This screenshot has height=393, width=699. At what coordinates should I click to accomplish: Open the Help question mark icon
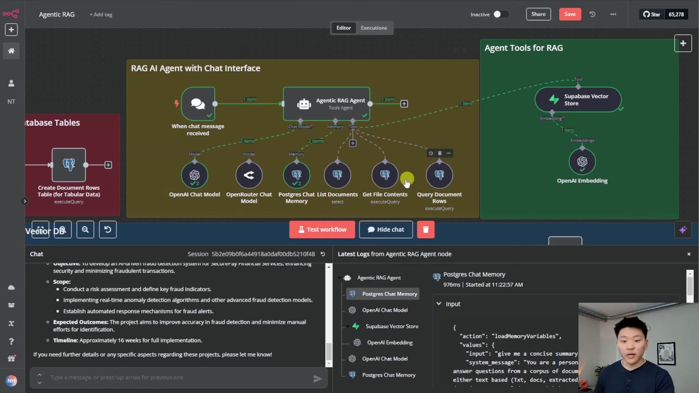pos(11,342)
